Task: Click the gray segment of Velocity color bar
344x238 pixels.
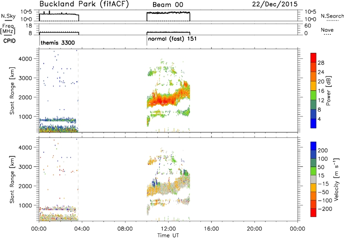Action: tap(313, 179)
